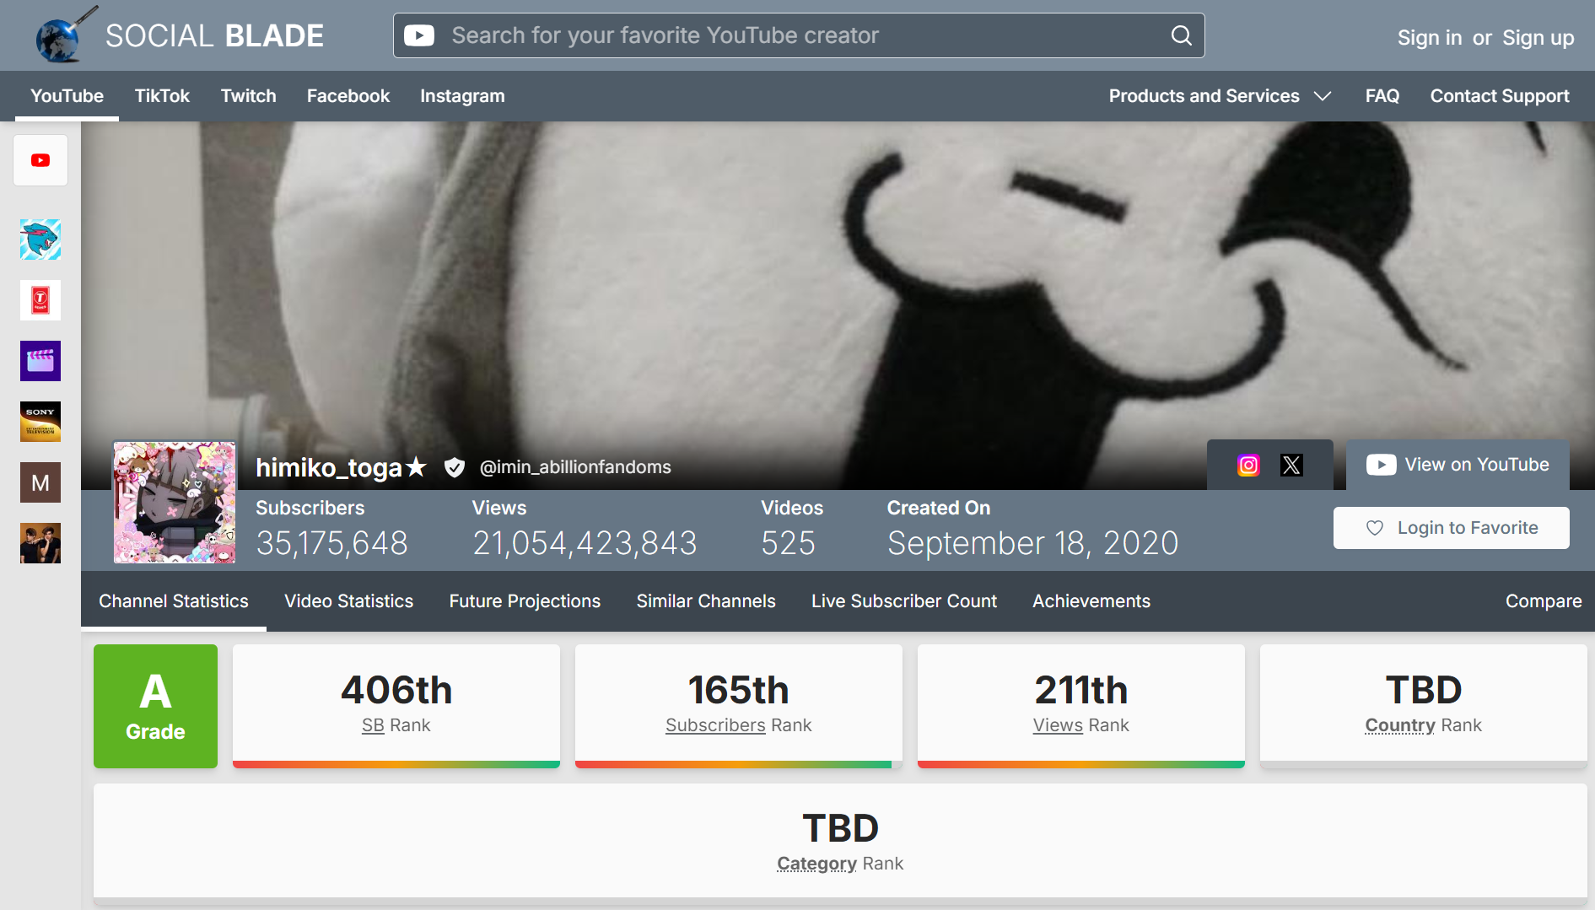Viewport: 1595px width, 910px height.
Task: Click the search magnifier icon
Action: point(1182,35)
